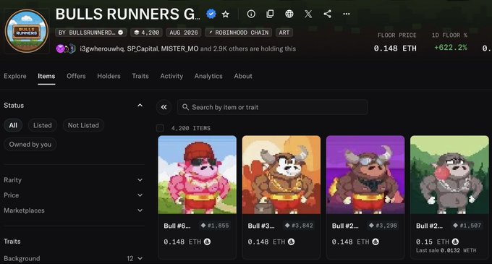Screen dimensions: 492x264
Task: Click marketplace icon on Bull #6 price
Action: [x=207, y=242]
